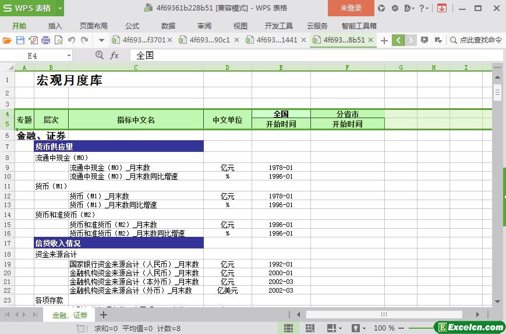Open print preview icon
Viewport: 506px width, 334px height.
(x=59, y=40)
